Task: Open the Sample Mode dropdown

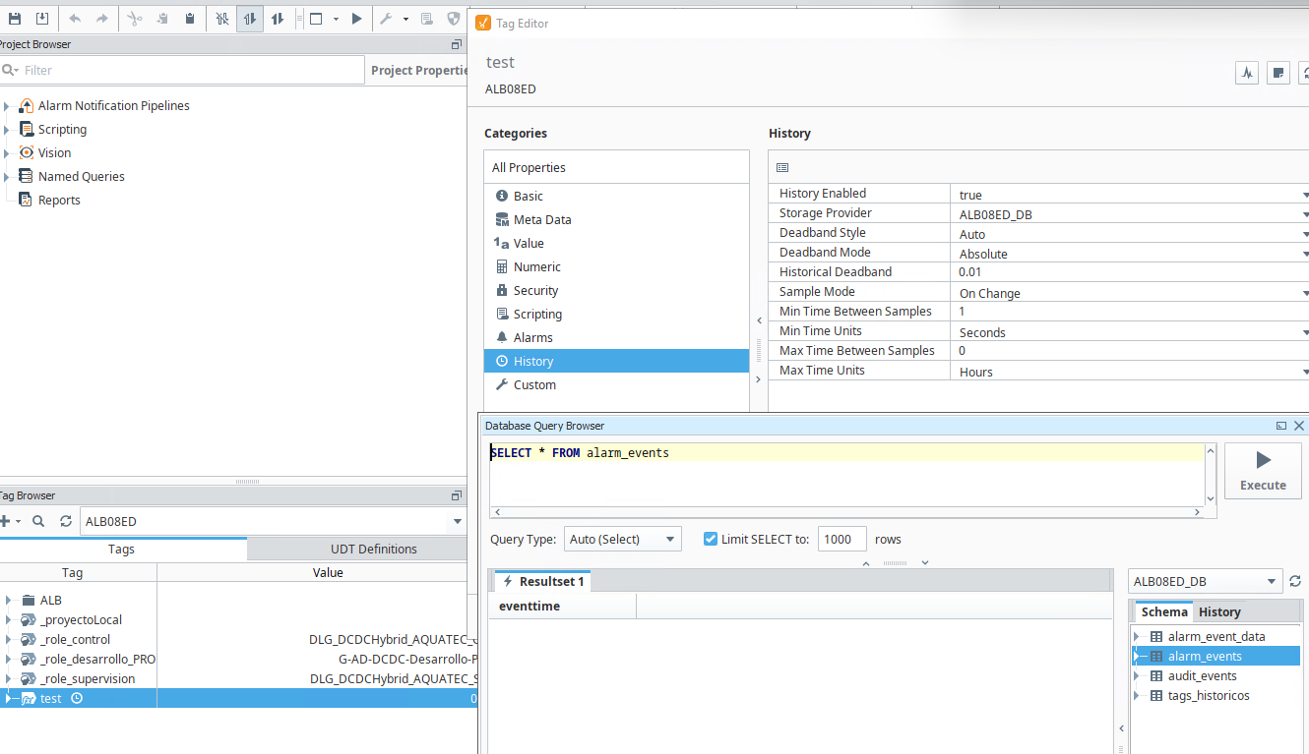Action: 1305,293
